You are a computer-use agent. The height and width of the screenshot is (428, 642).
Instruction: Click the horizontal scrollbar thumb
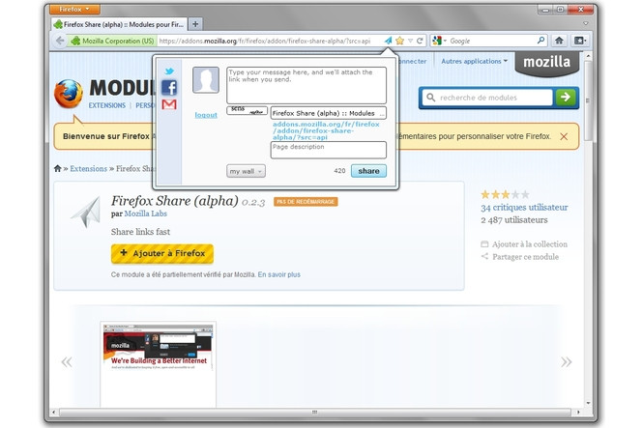click(x=314, y=412)
